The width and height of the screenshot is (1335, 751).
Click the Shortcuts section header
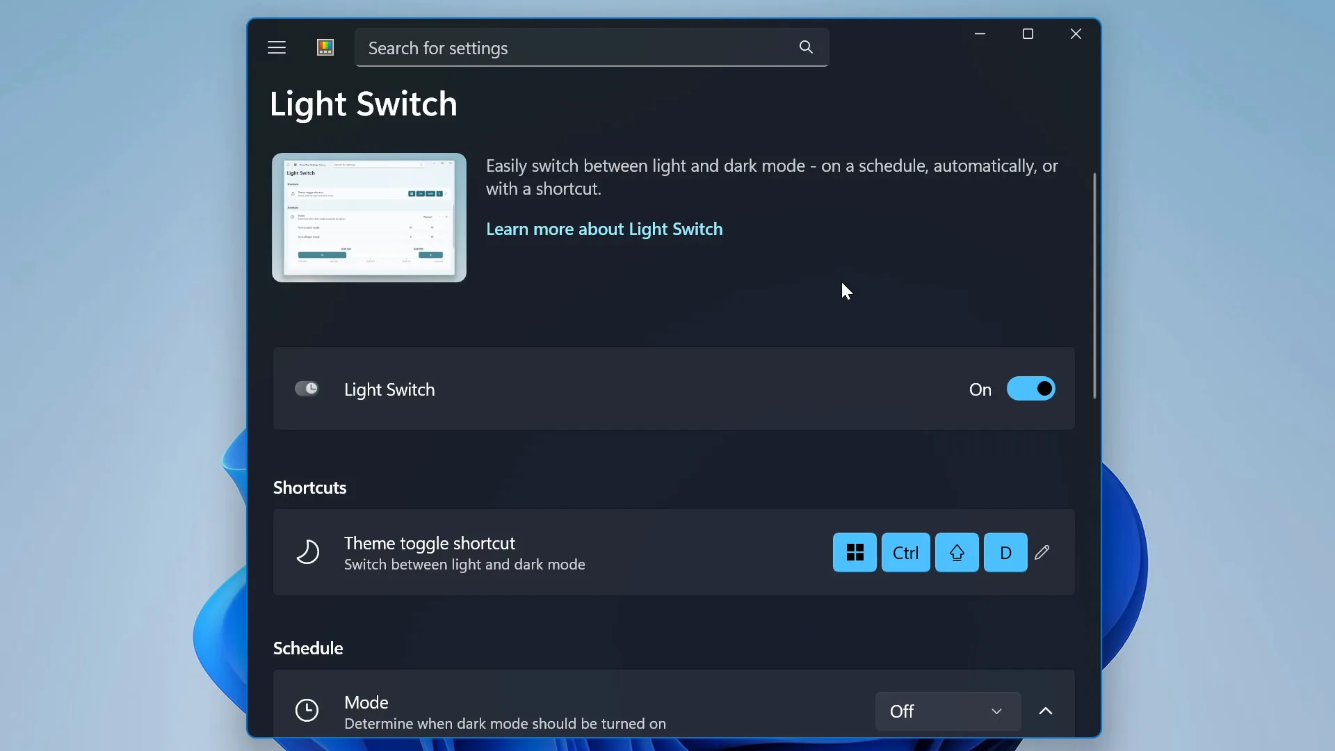pos(309,487)
